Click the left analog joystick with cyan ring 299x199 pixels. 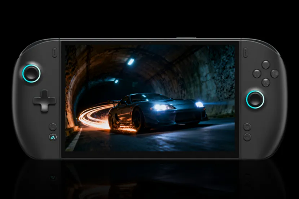click(31, 74)
